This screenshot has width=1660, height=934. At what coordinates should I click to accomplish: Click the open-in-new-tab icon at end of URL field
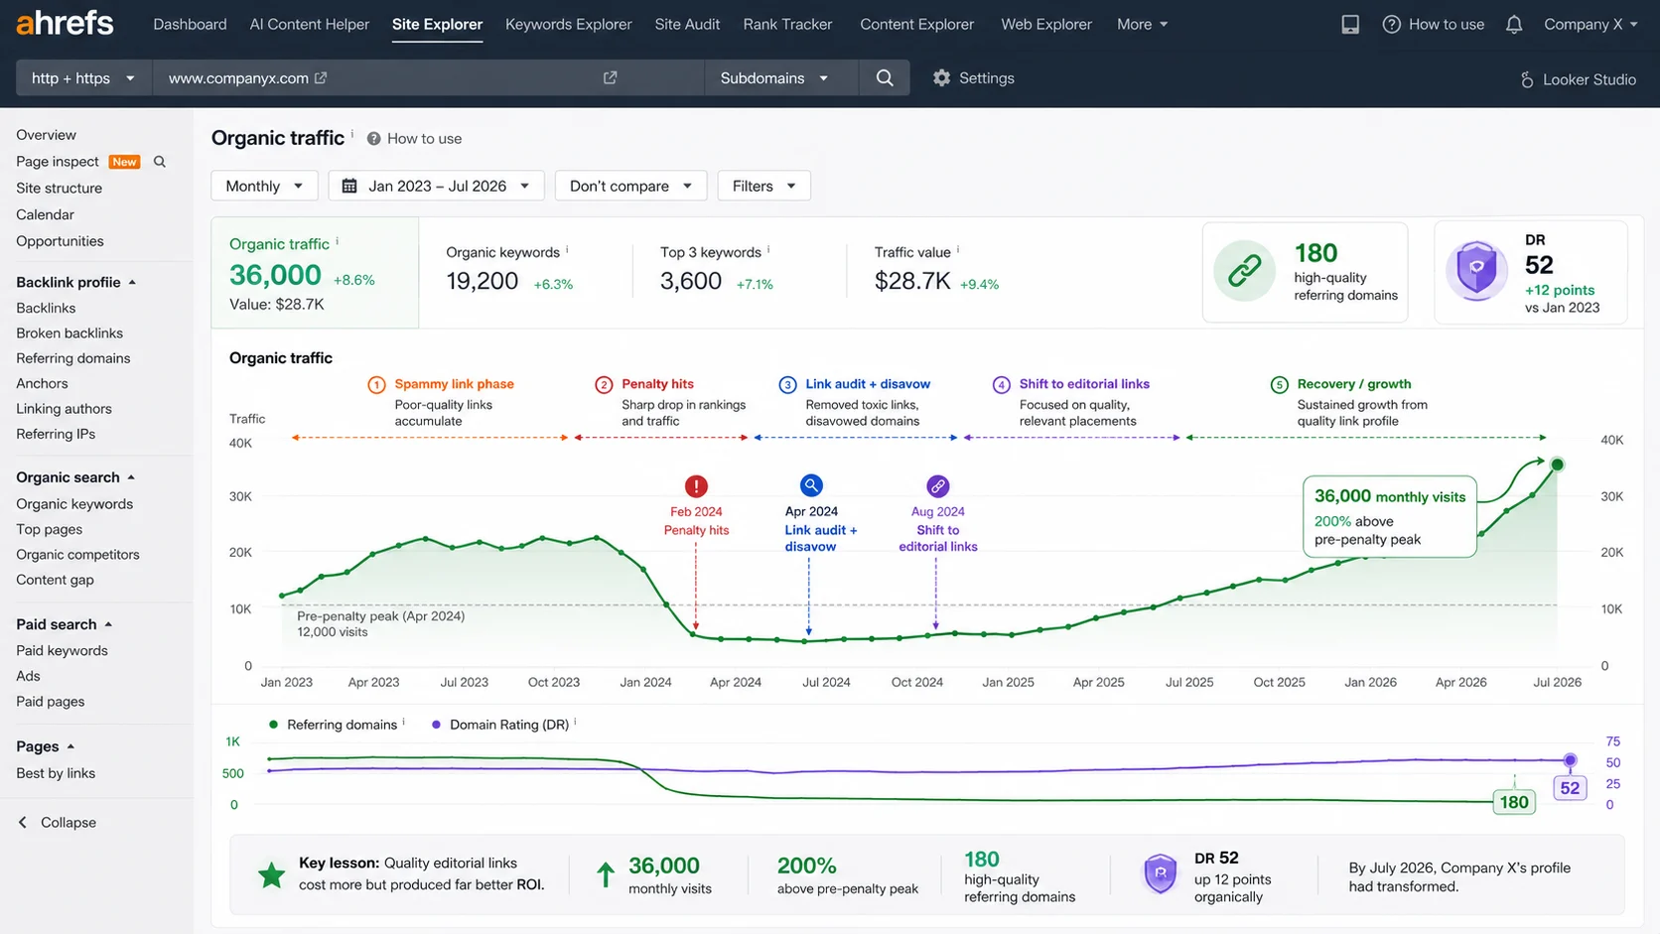(x=611, y=77)
